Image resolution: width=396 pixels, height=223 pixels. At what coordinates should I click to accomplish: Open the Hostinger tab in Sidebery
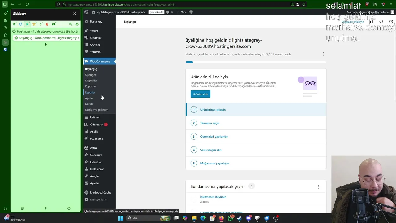46,31
